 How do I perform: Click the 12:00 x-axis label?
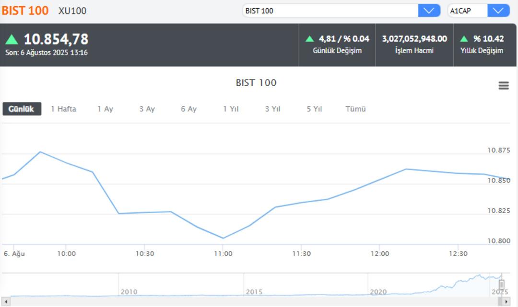click(x=379, y=254)
